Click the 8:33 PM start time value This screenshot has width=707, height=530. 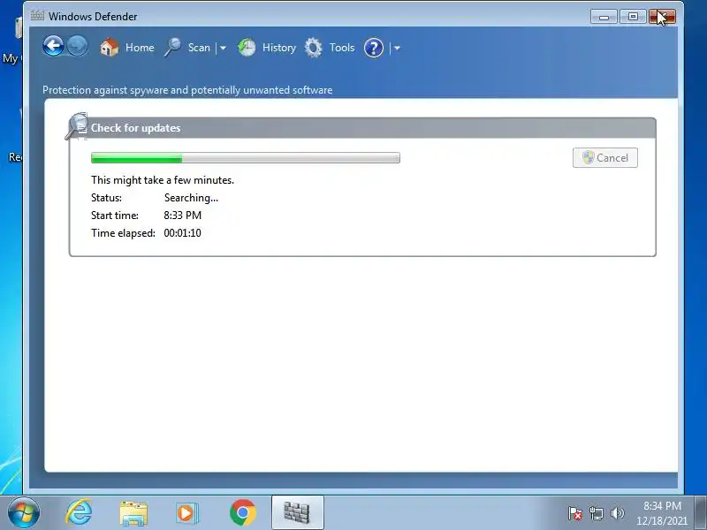coord(183,216)
